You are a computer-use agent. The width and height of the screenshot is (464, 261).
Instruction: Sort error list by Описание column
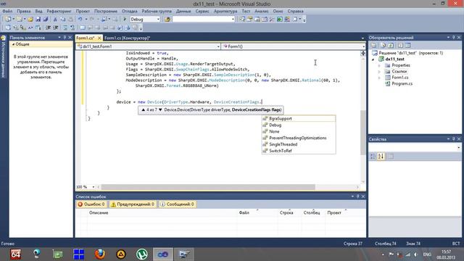tap(162, 212)
